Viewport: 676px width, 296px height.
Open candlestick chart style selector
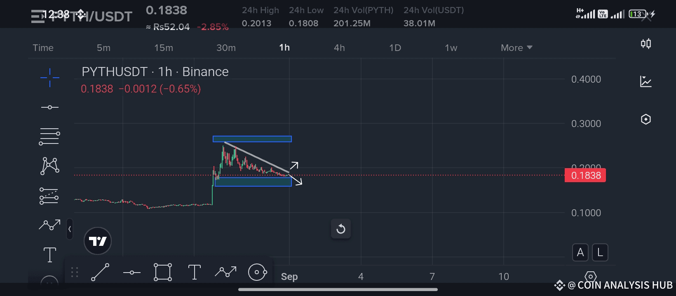coord(646,44)
